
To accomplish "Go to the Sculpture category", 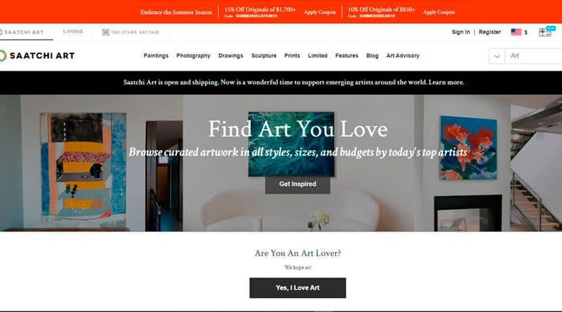I will coord(264,55).
